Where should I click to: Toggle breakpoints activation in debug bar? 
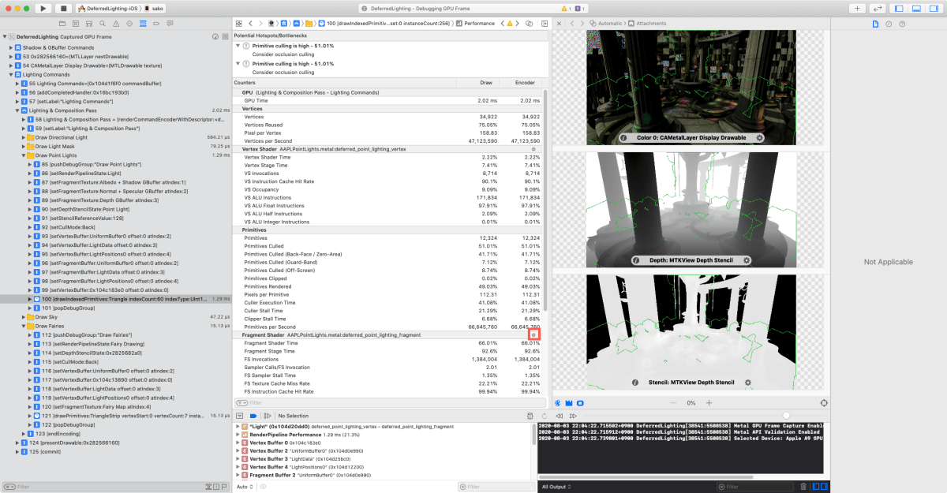pos(253,415)
